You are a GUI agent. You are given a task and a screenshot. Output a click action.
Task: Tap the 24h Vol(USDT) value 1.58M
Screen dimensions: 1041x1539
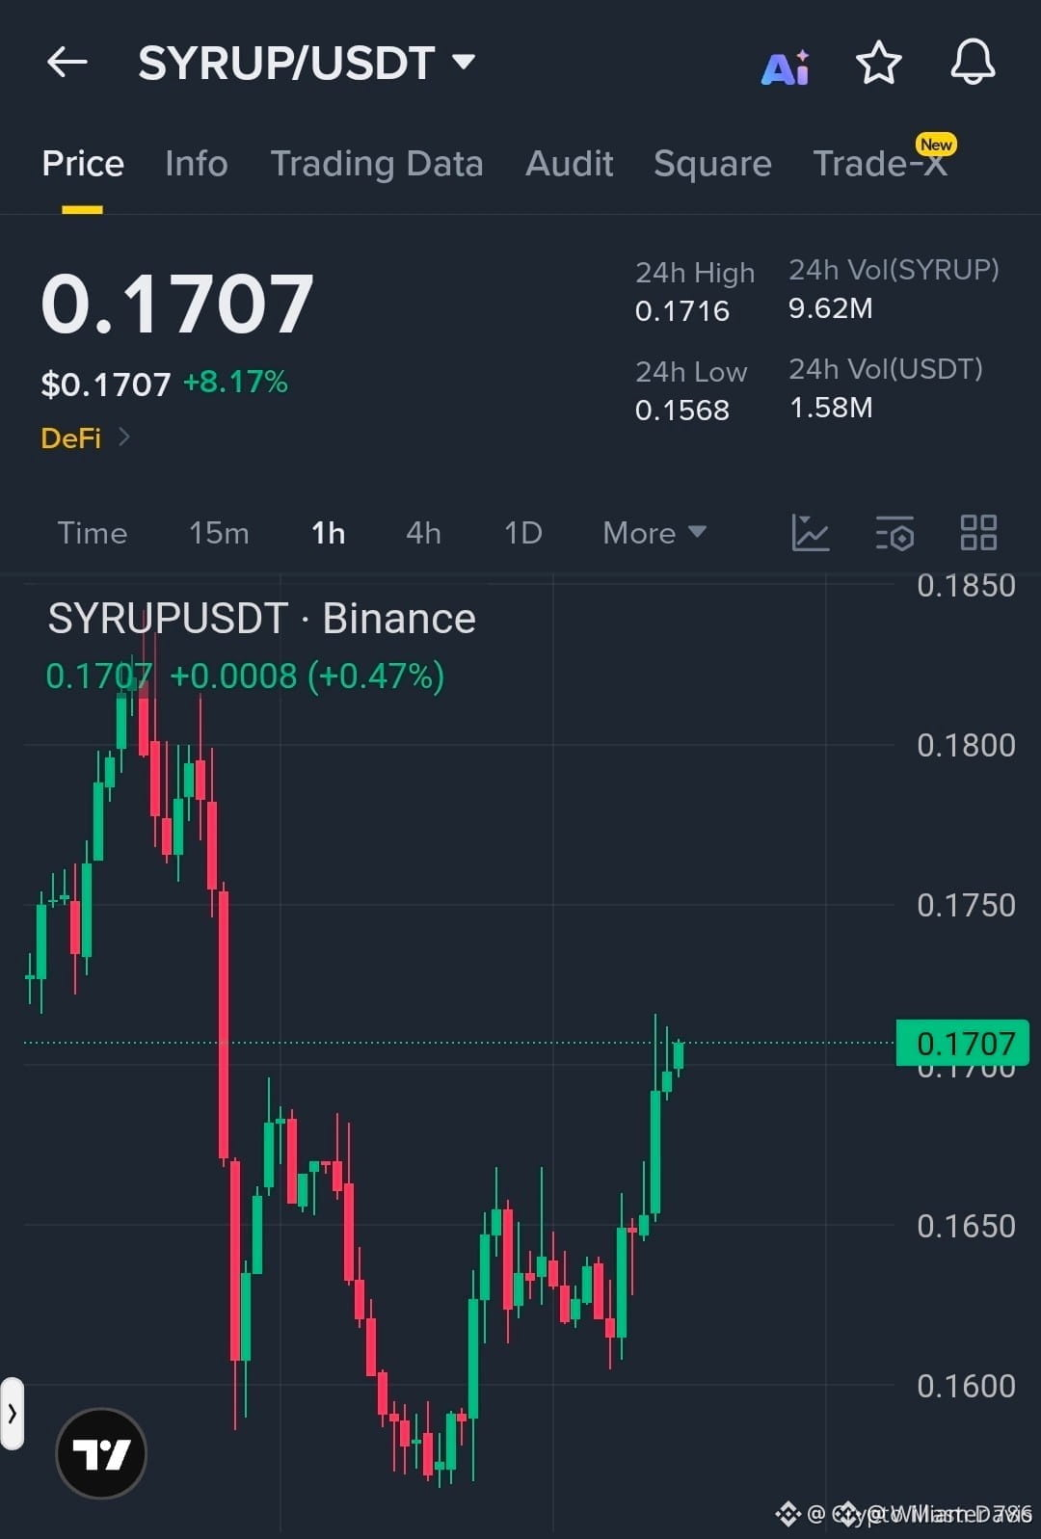tap(831, 408)
